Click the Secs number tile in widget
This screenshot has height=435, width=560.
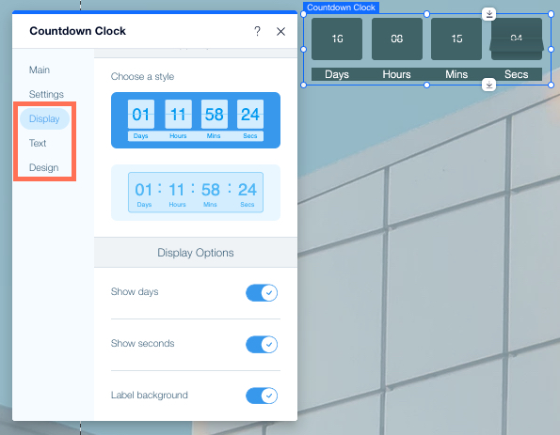(x=517, y=39)
